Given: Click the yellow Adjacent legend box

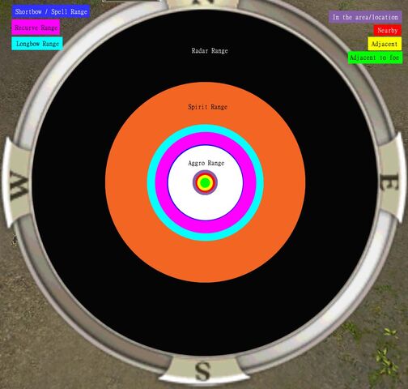Looking at the screenshot, I should point(385,44).
